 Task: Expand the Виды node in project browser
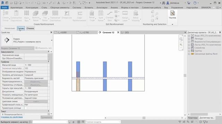pyautogui.click(x=189, y=36)
